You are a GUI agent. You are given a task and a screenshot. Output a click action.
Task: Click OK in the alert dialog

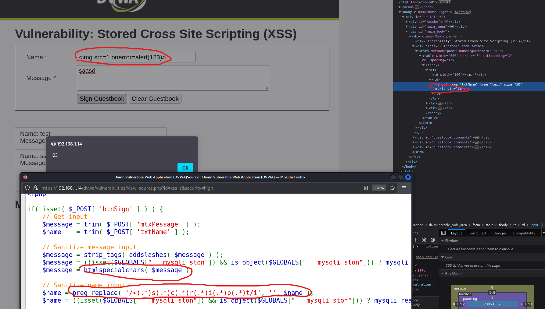point(185,168)
